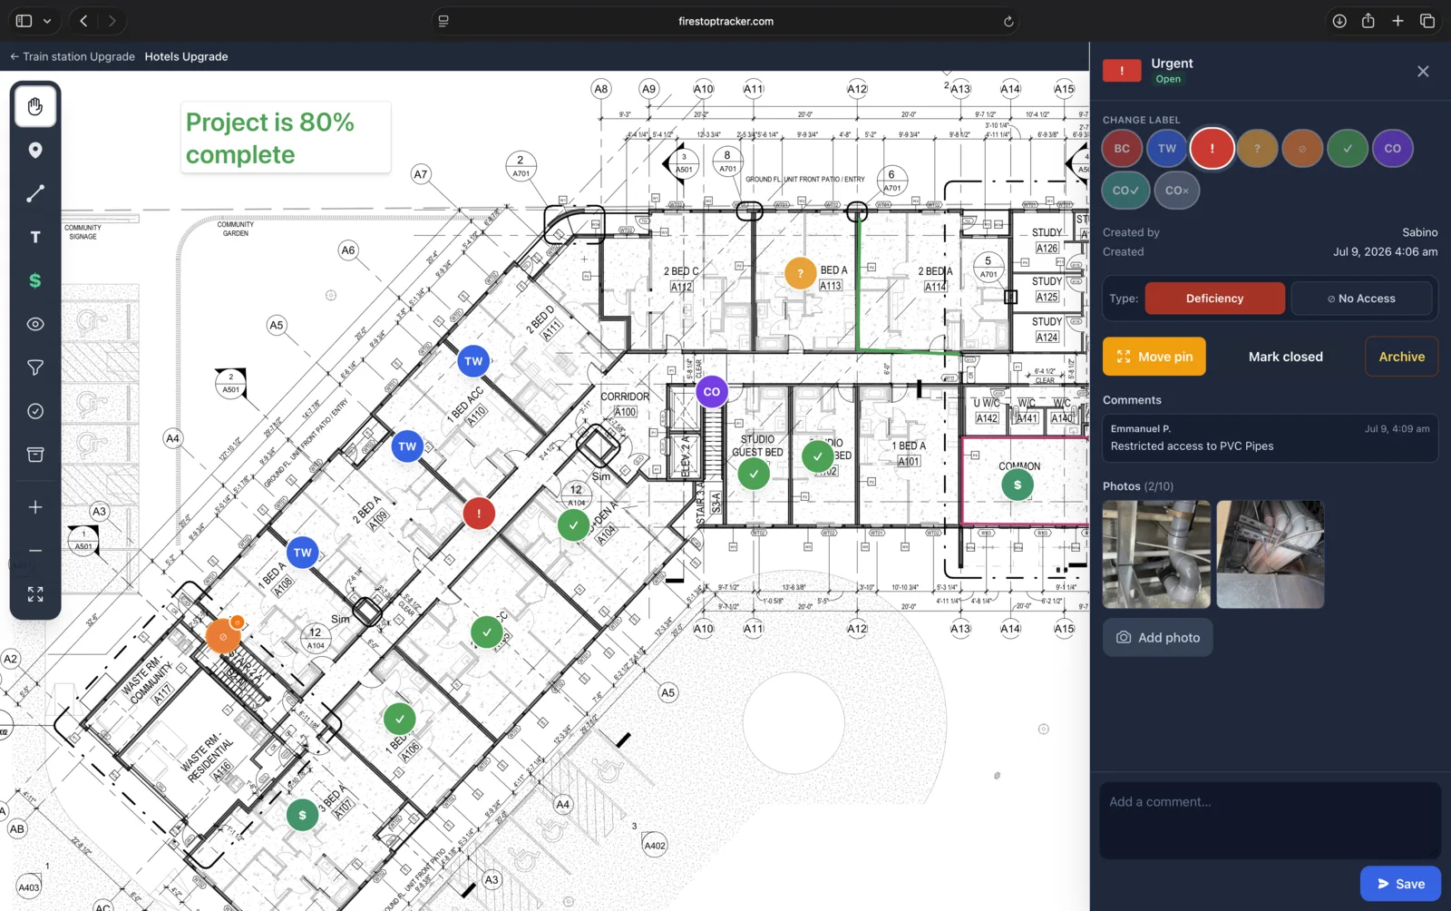The width and height of the screenshot is (1451, 911).
Task: Select the orange no-access pin by waste room
Action: [x=223, y=637]
